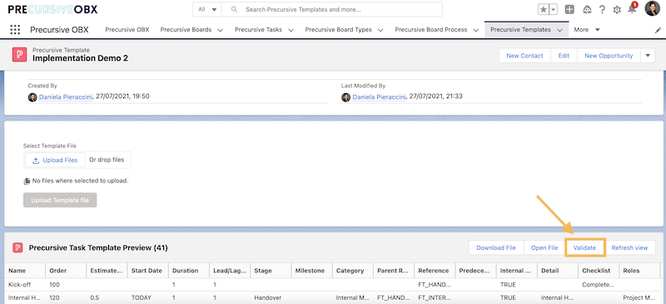Click the New Contact button
This screenshot has height=304, width=666.
tap(524, 56)
